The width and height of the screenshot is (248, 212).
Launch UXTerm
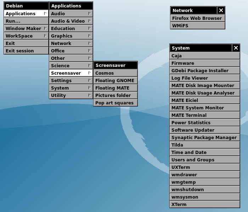click(205, 167)
